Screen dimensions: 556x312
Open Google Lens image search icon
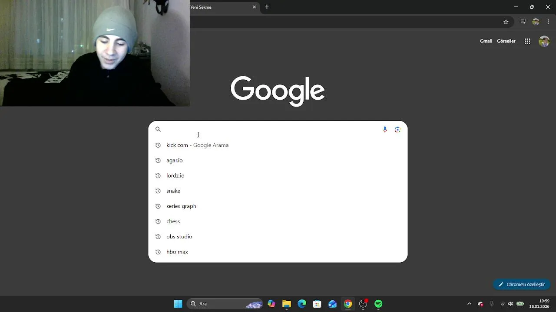(x=397, y=130)
